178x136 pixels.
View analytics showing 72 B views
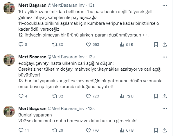122,96
